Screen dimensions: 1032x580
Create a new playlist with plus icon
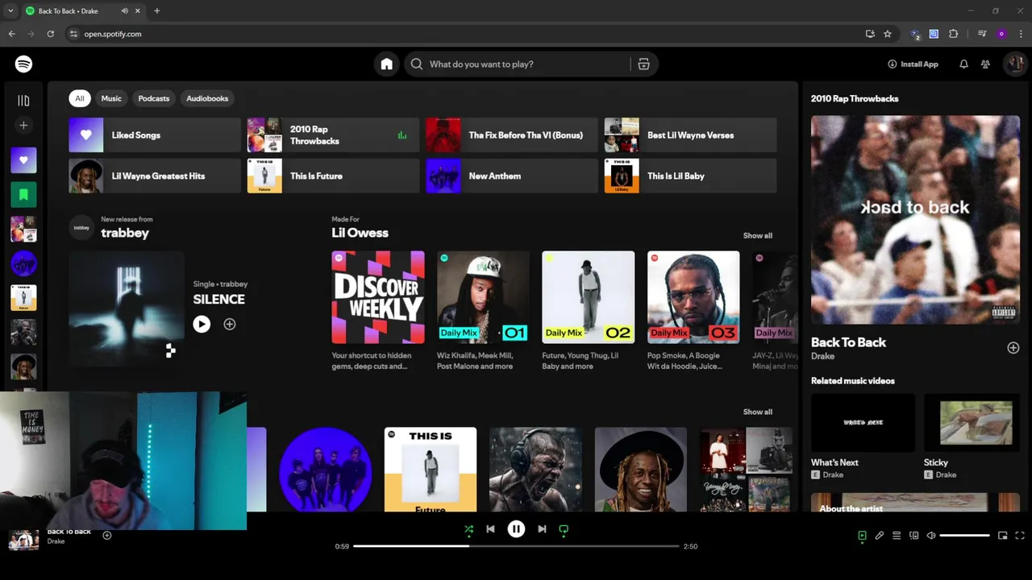coord(23,126)
